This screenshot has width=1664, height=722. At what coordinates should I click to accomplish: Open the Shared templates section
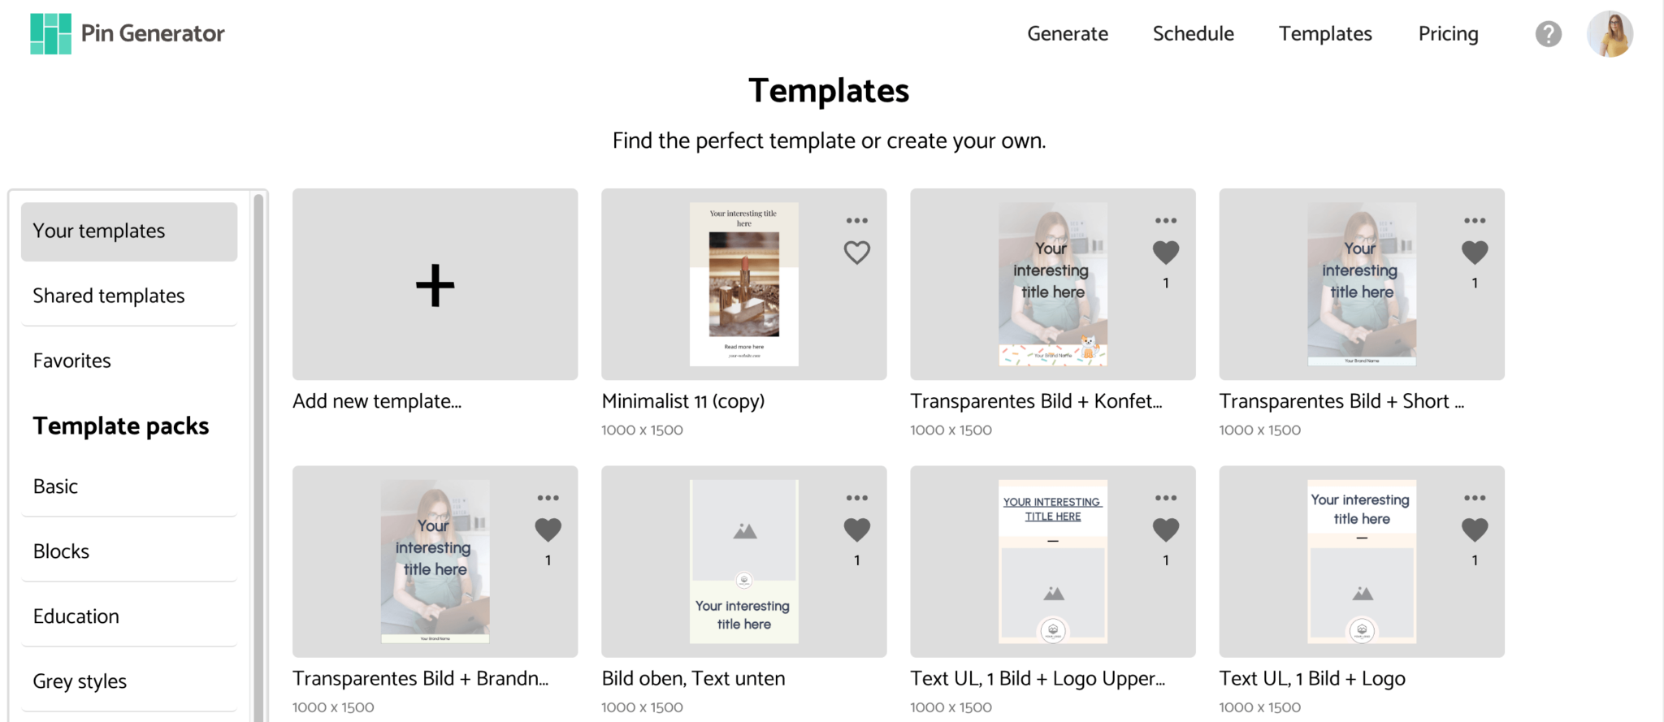(109, 296)
